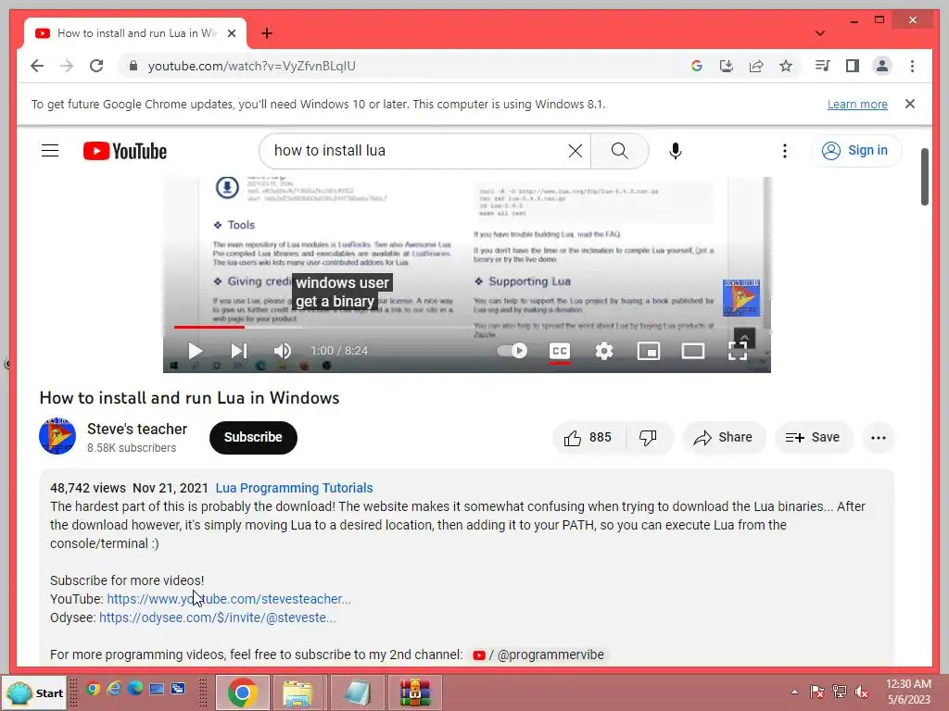Click the address bar URL
The image size is (949, 711).
pyautogui.click(x=252, y=66)
